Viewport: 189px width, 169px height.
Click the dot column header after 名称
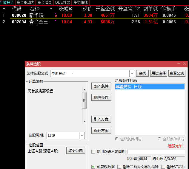point(51,9)
